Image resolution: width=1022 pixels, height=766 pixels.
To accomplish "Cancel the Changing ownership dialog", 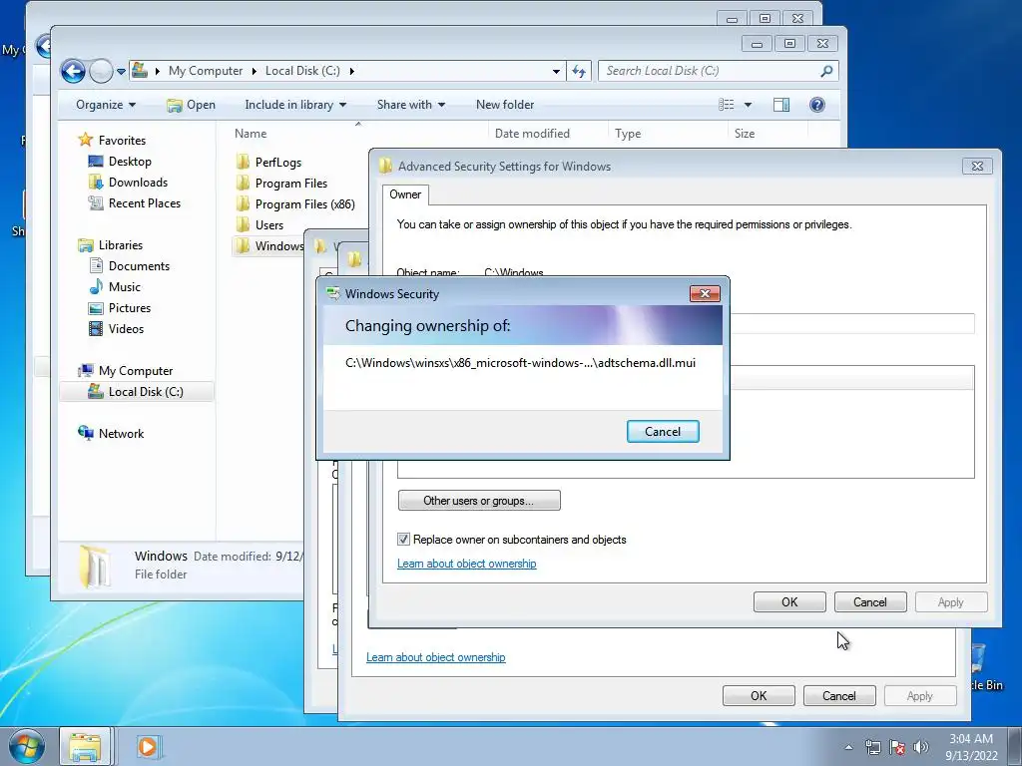I will tap(663, 431).
